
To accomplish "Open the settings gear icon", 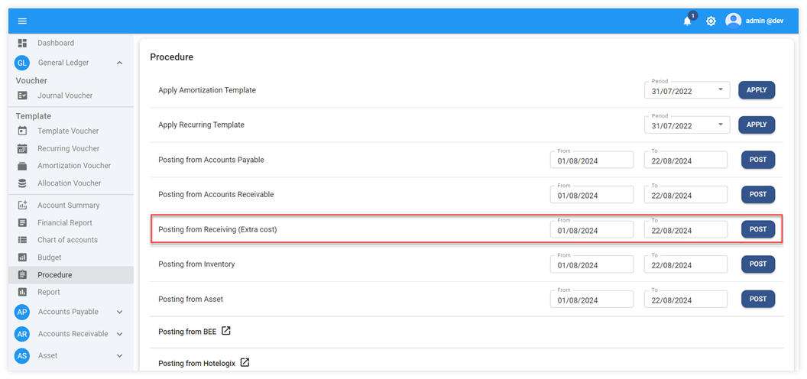I will (x=711, y=21).
